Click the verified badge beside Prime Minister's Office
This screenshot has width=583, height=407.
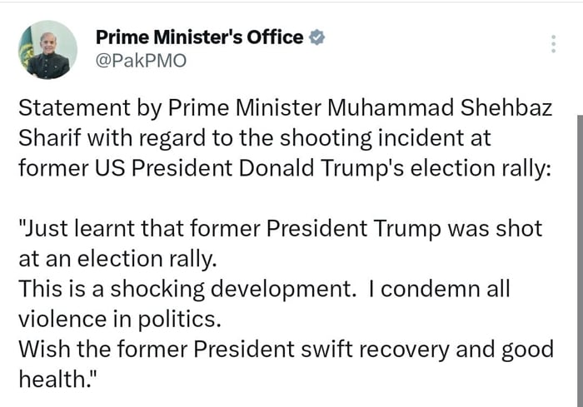(x=316, y=37)
